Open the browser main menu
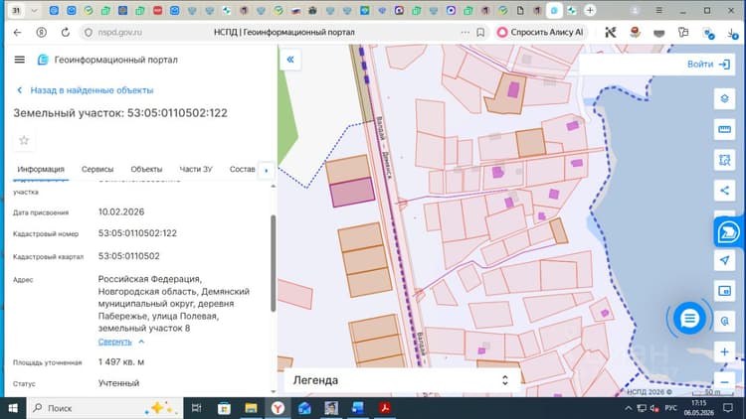 (x=658, y=10)
